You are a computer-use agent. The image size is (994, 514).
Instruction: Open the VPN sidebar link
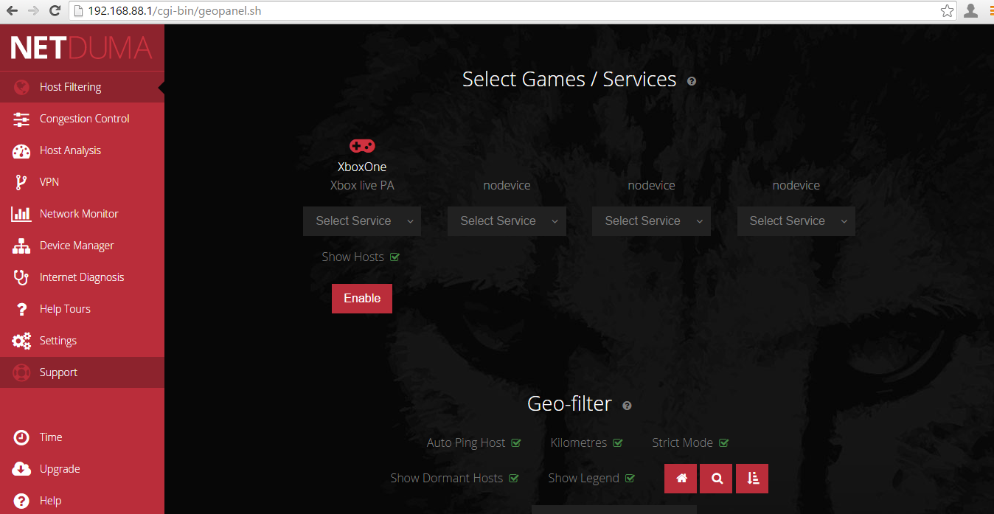point(82,182)
